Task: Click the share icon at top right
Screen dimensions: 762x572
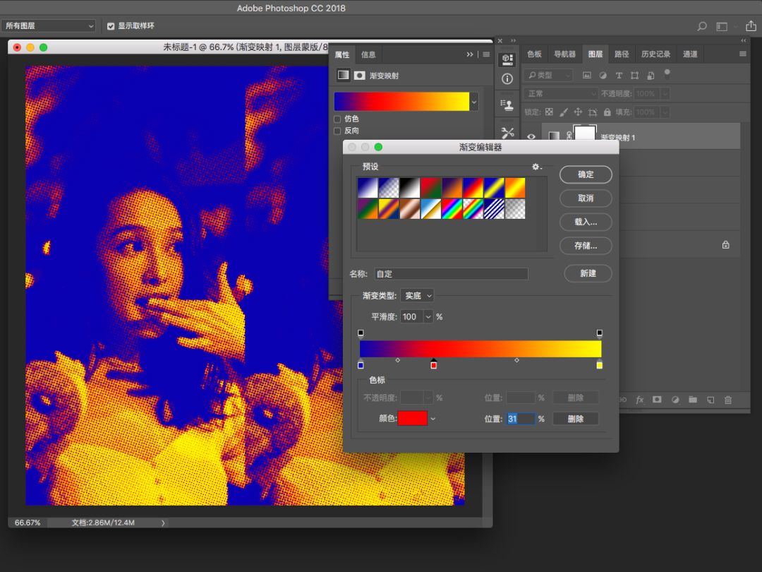Action: (x=751, y=26)
